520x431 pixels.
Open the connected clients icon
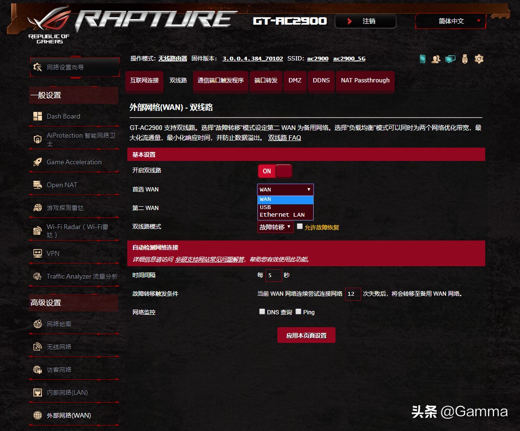(436, 59)
